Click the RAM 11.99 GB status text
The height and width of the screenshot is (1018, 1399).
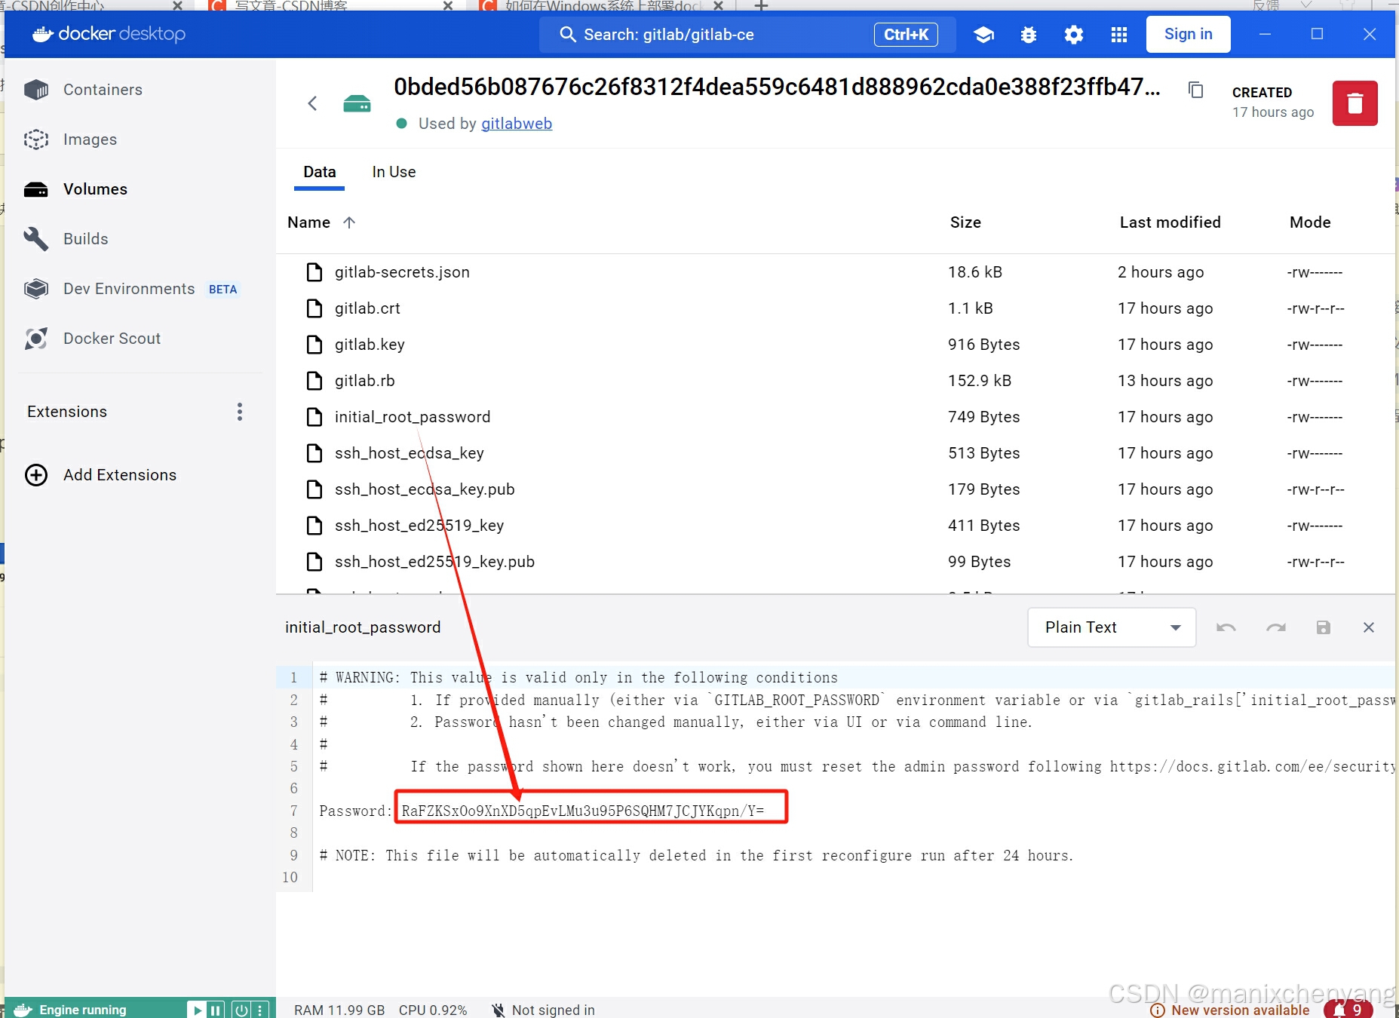[339, 1010]
